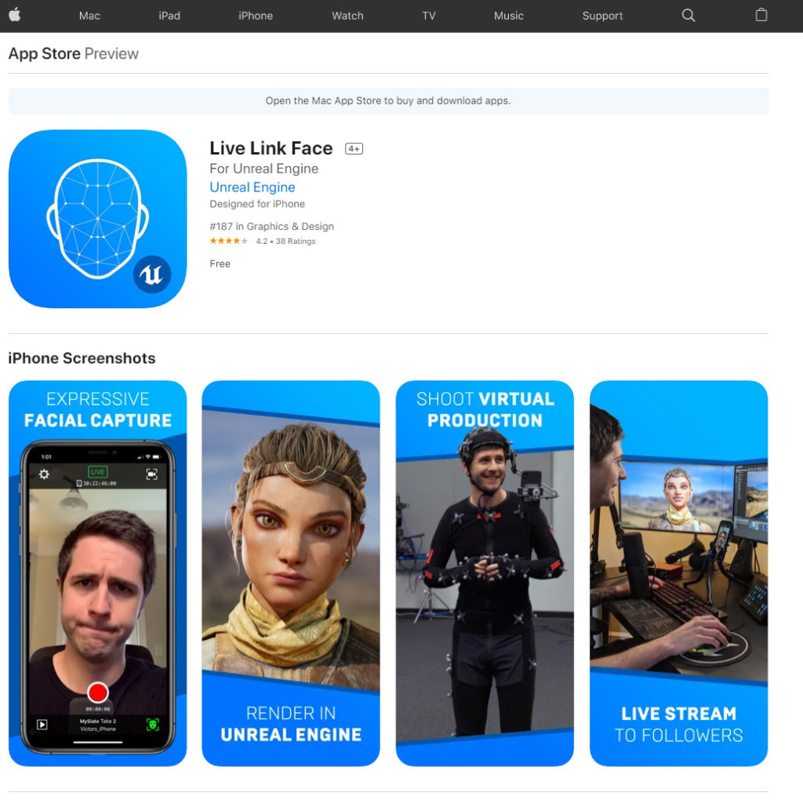Screen dimensions: 803x803
Task: Open the Unreal Engine developer link
Action: pyautogui.click(x=252, y=187)
